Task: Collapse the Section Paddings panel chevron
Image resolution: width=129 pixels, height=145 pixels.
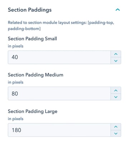Action: [x=118, y=10]
